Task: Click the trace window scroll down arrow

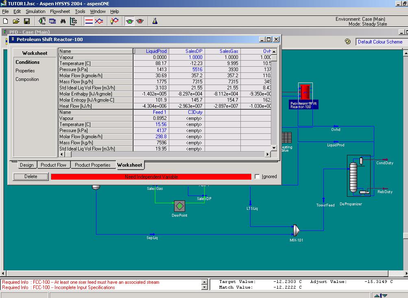Action: 205,287
